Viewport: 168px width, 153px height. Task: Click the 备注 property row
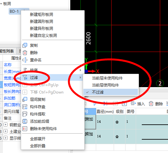11,118
